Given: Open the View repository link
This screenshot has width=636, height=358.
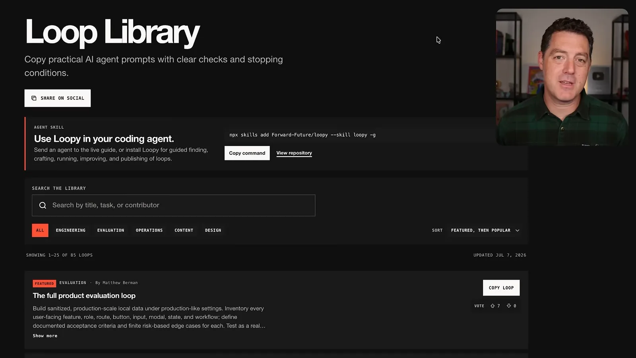Looking at the screenshot, I should 294,153.
